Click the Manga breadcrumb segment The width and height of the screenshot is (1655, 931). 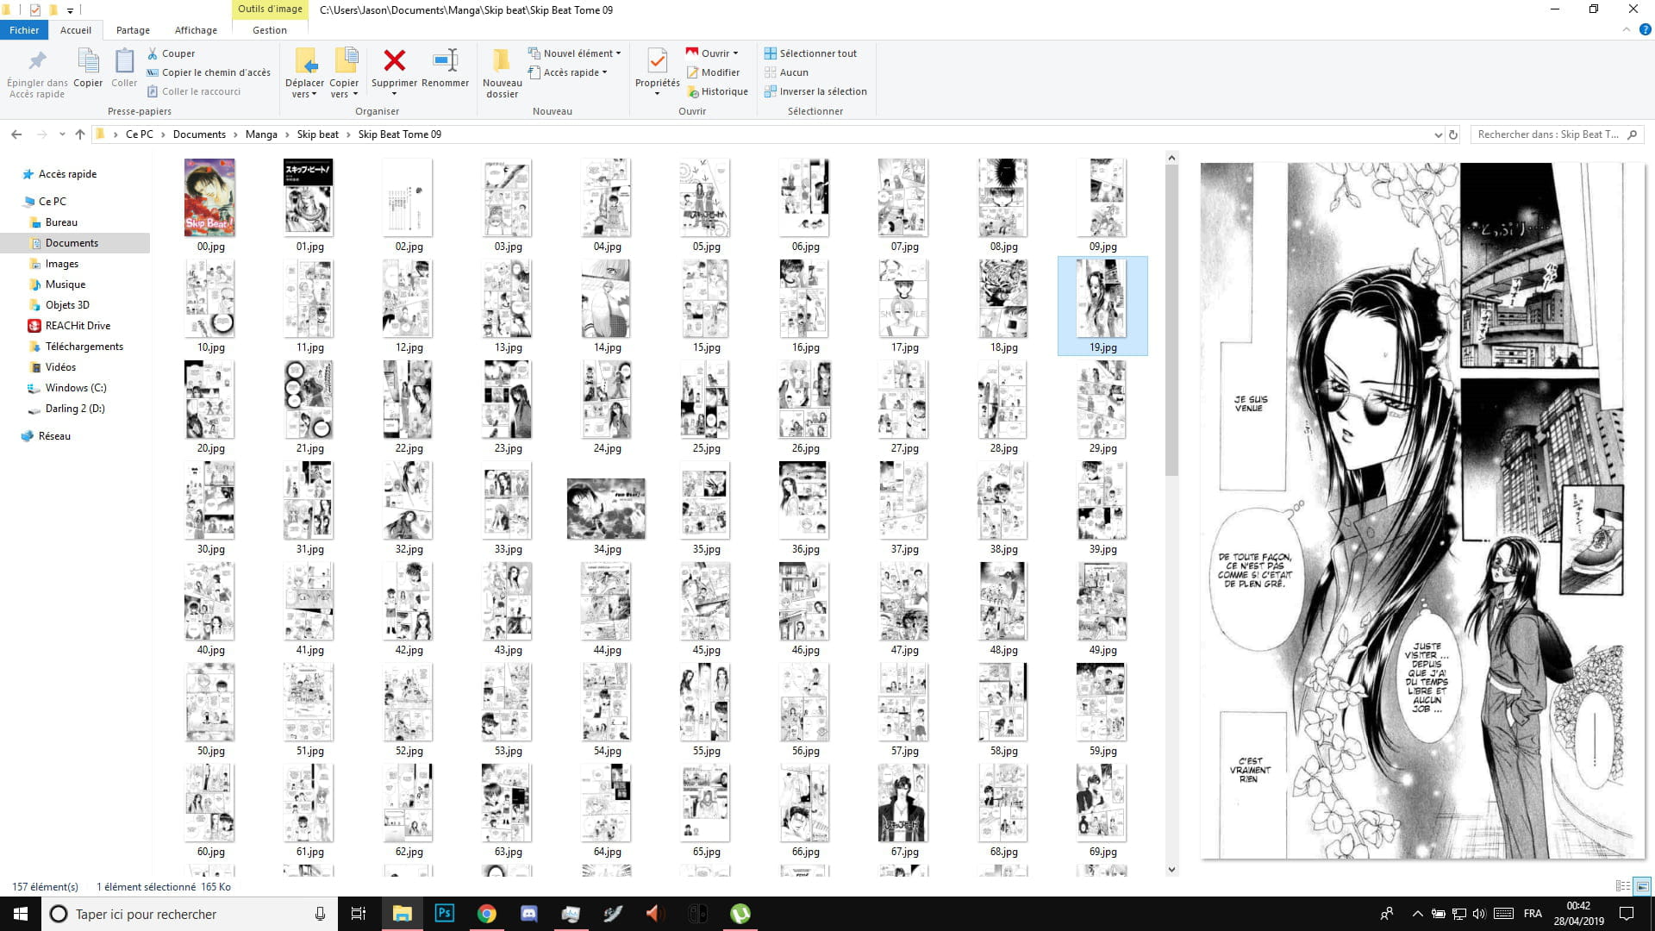[261, 134]
